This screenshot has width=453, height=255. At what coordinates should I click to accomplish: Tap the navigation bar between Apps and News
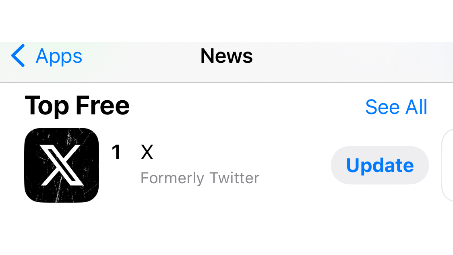point(141,60)
